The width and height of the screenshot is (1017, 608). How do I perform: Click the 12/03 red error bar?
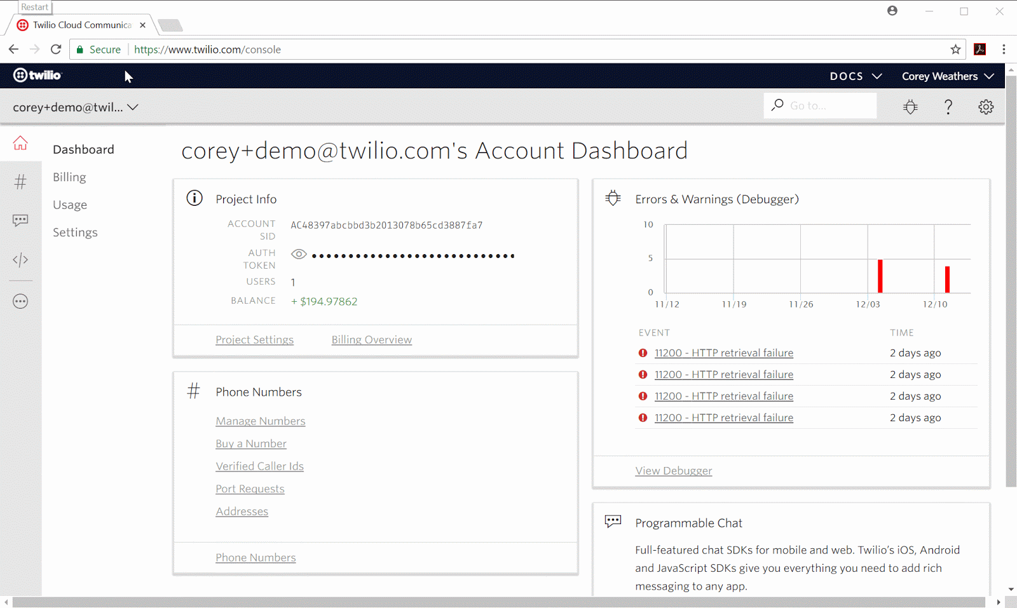880,276
